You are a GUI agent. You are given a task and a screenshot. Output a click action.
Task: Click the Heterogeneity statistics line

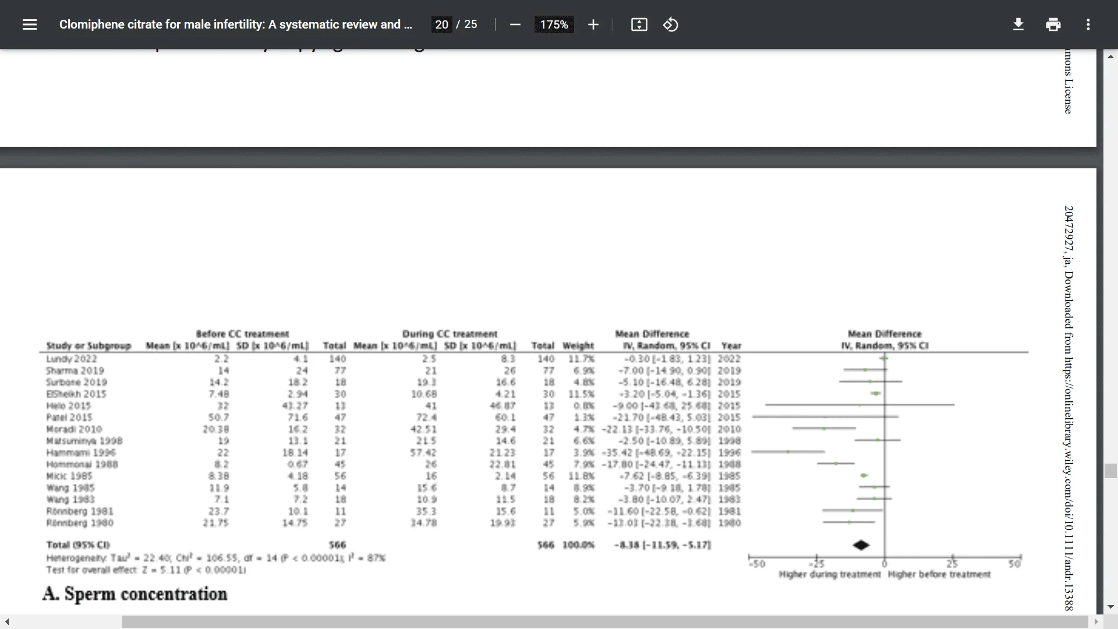tap(215, 558)
